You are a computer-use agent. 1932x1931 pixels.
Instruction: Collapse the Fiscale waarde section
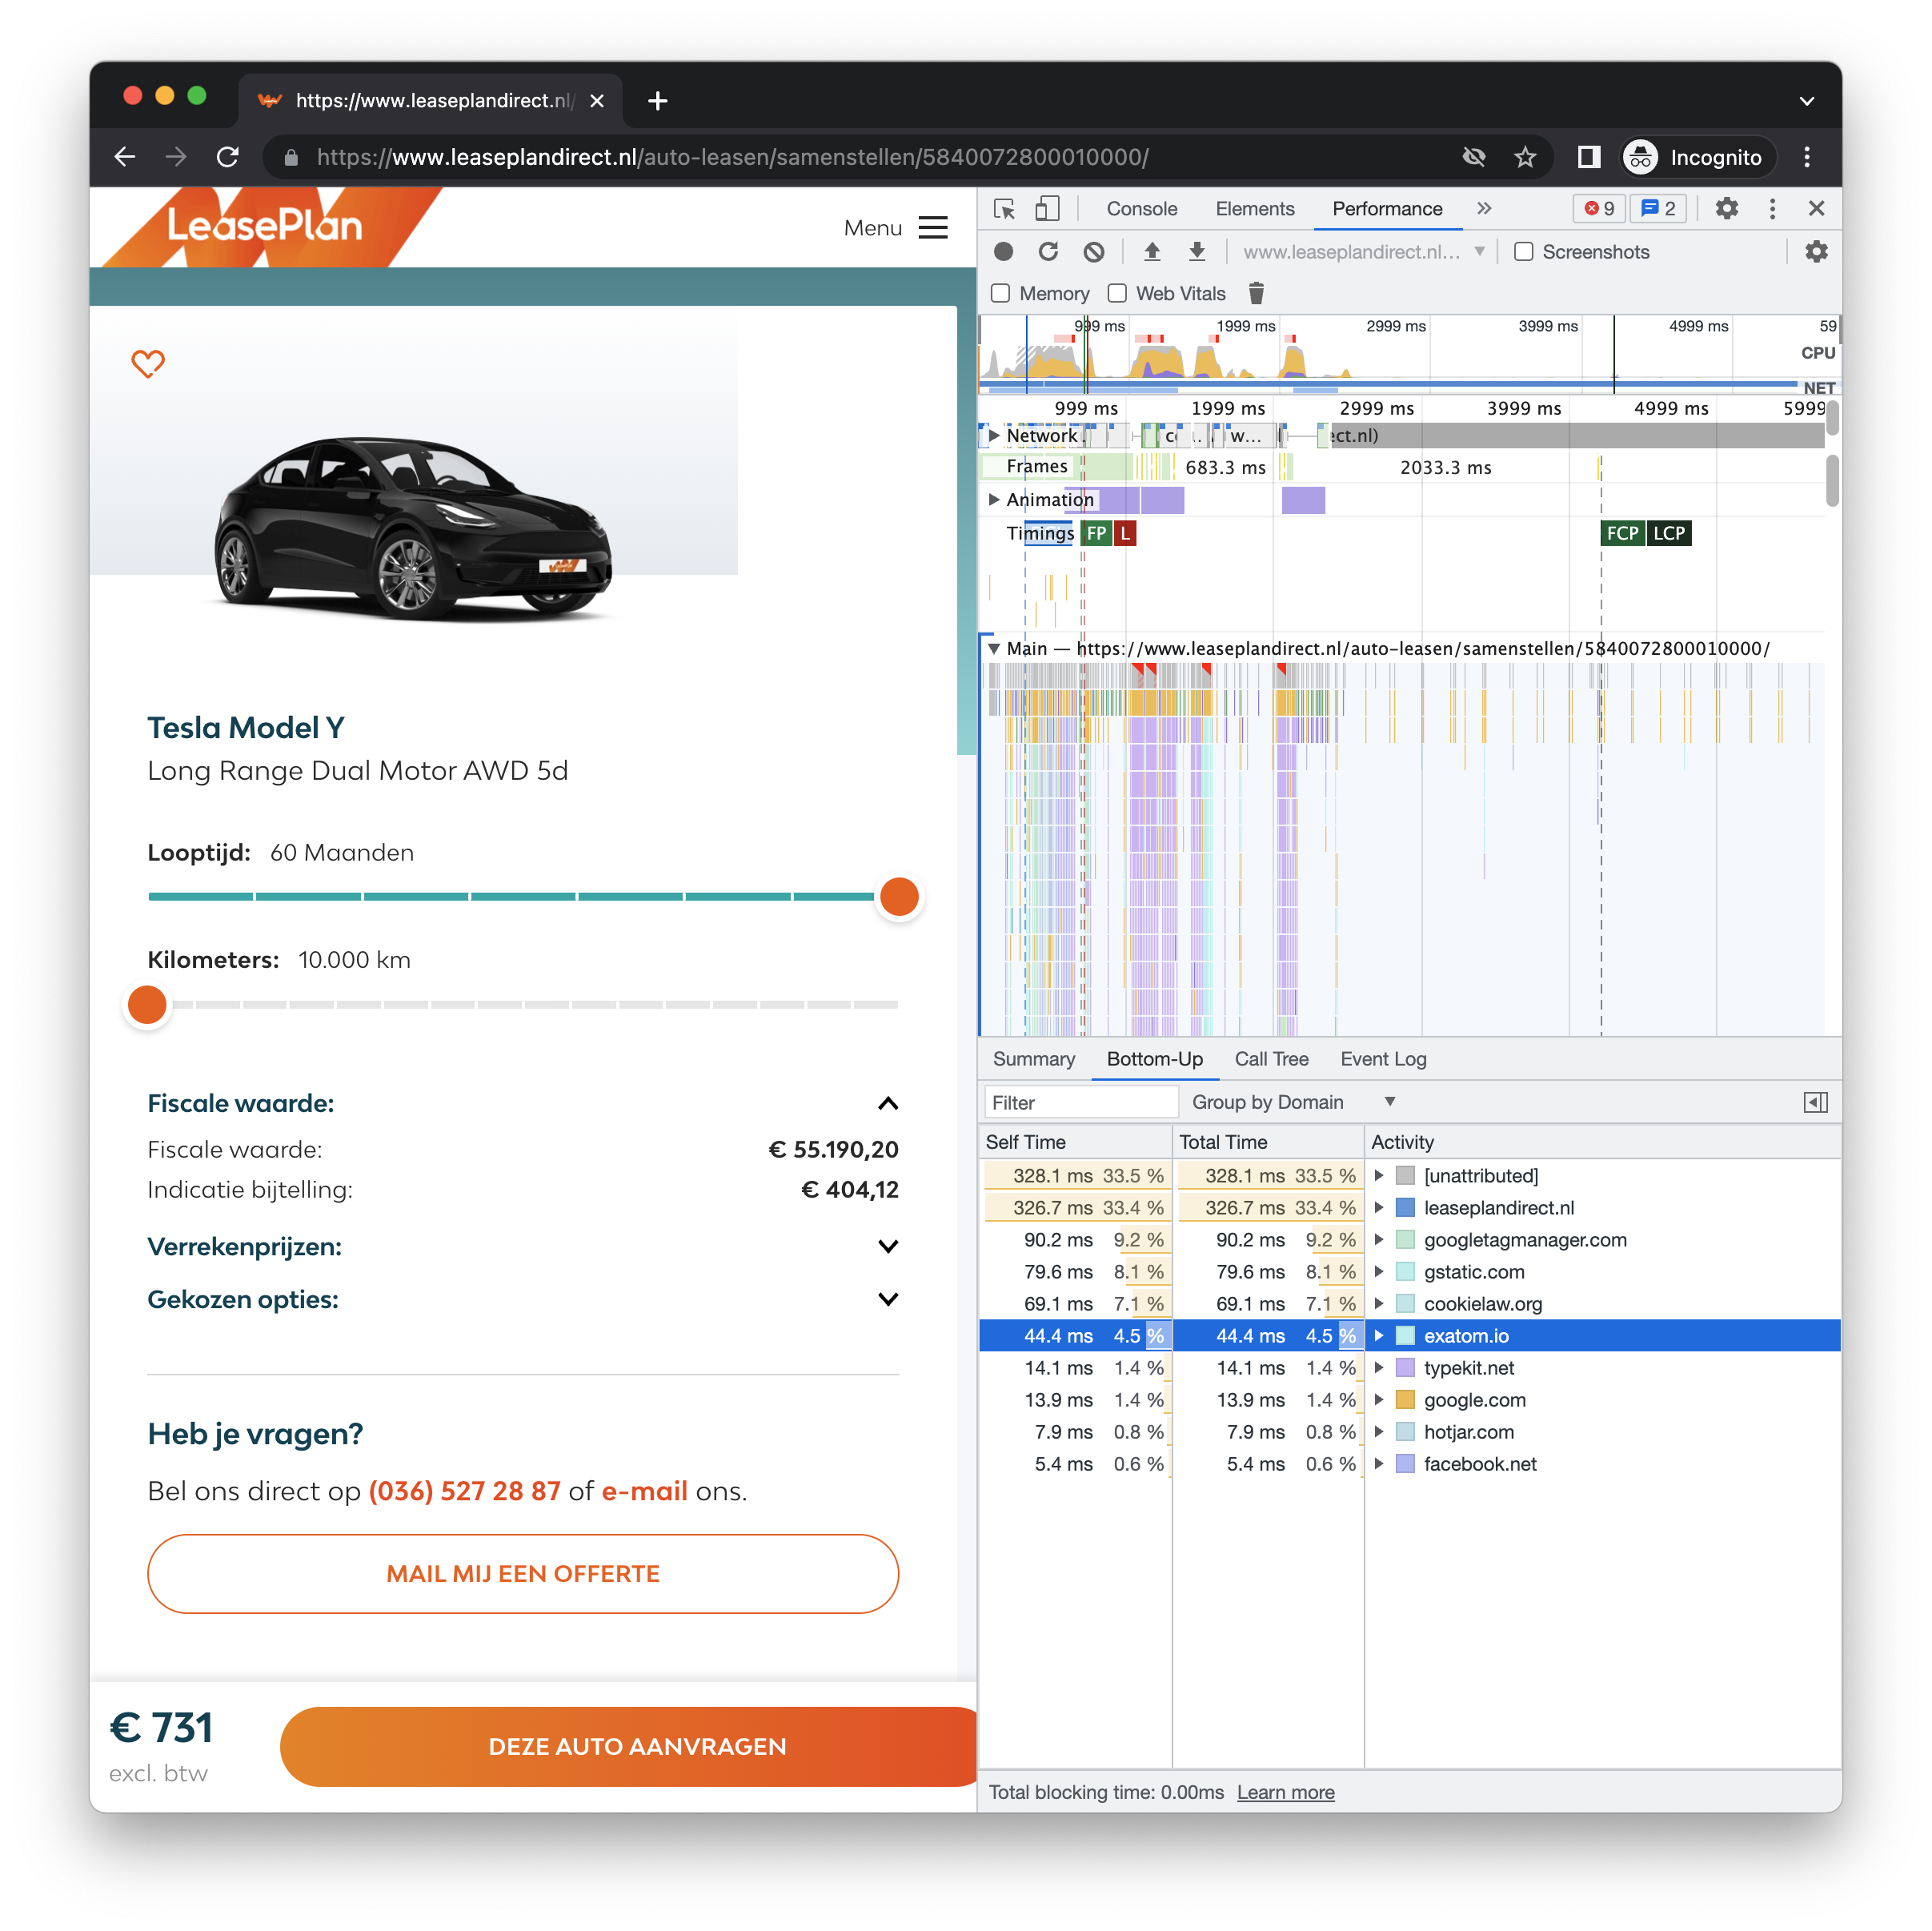887,1103
